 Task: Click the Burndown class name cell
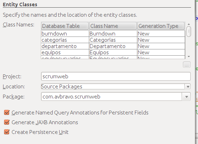click(x=113, y=34)
